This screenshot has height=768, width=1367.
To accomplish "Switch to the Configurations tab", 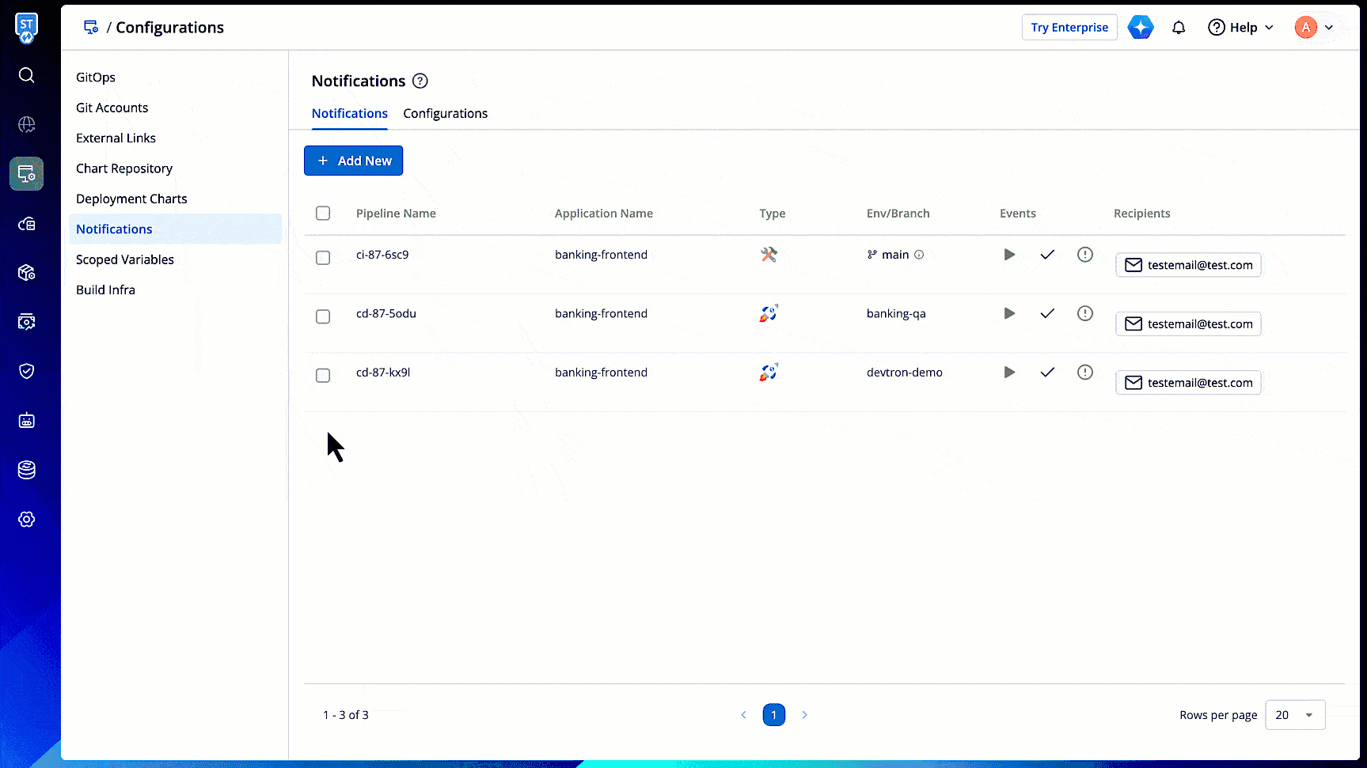I will tap(445, 114).
